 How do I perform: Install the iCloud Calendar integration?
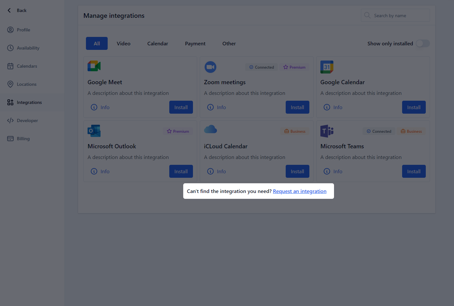297,171
